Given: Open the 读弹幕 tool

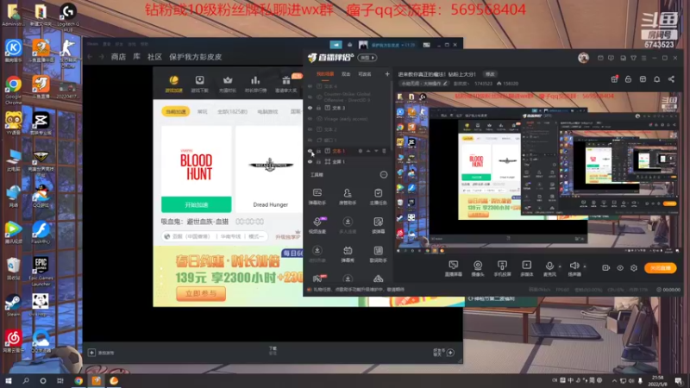Looking at the screenshot, I should [378, 225].
